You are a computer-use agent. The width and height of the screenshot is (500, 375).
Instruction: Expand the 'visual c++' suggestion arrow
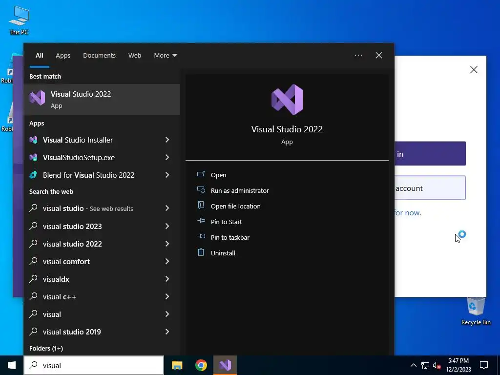[167, 296]
